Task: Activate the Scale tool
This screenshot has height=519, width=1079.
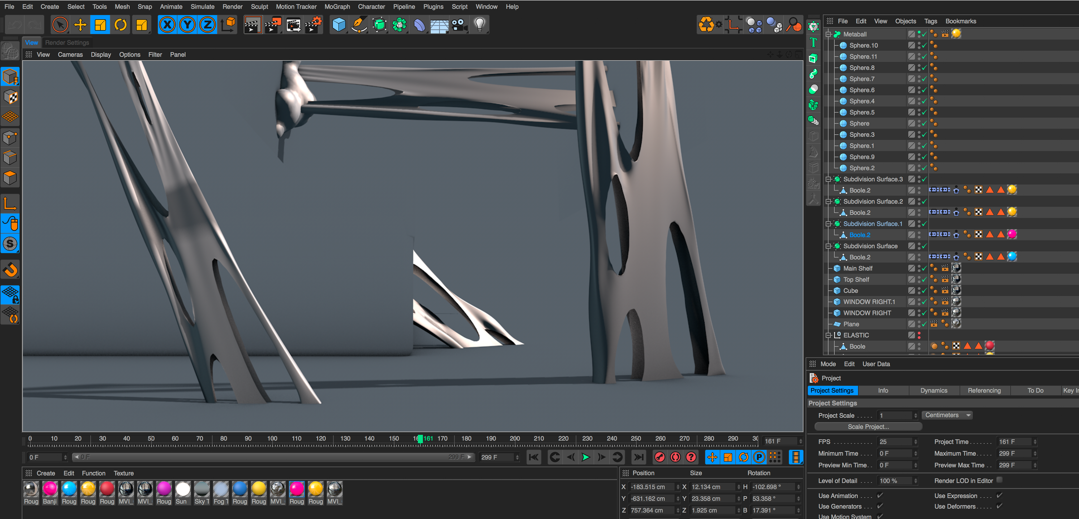Action: coord(101,25)
